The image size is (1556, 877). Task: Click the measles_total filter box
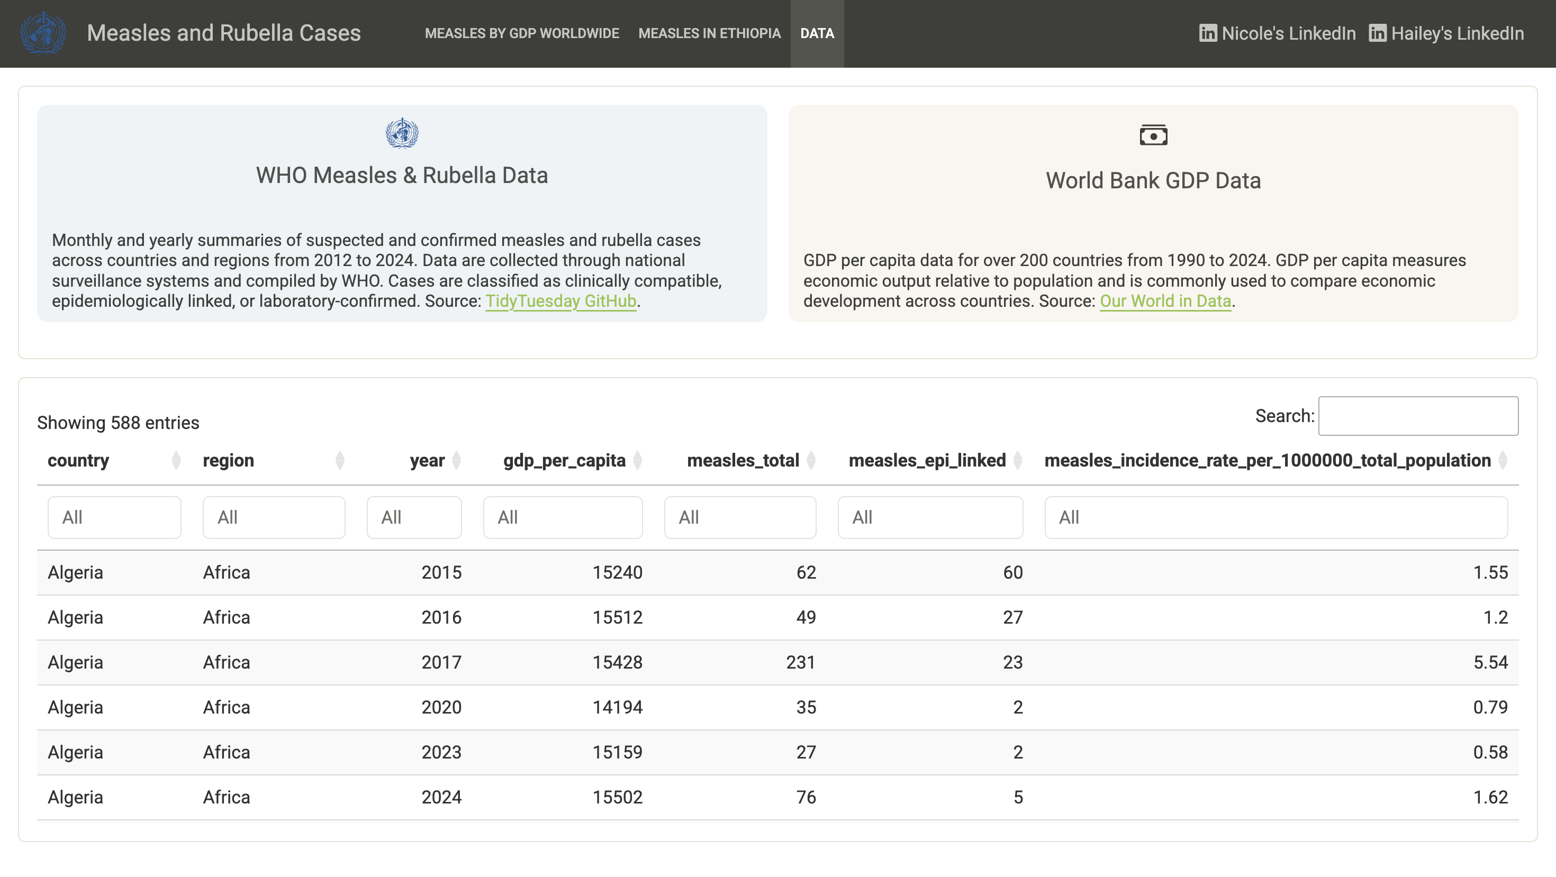coord(740,517)
